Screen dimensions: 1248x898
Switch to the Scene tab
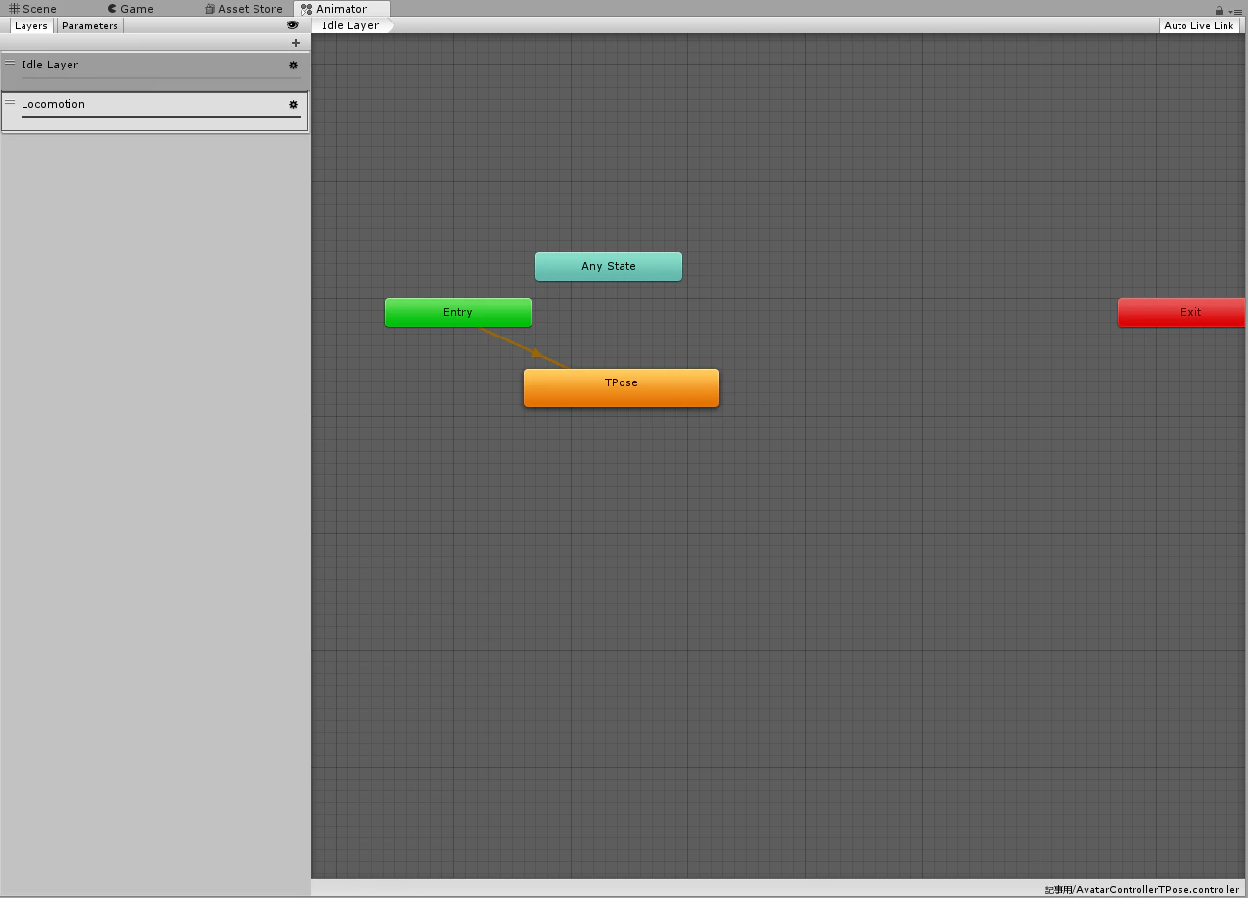click(x=32, y=9)
